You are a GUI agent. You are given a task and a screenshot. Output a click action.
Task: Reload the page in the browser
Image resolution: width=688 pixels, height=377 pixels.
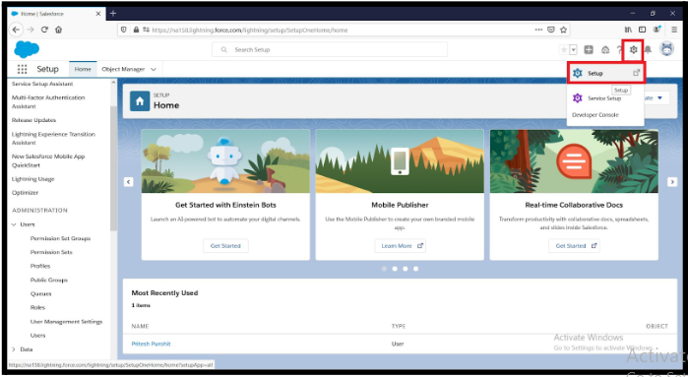pos(44,30)
